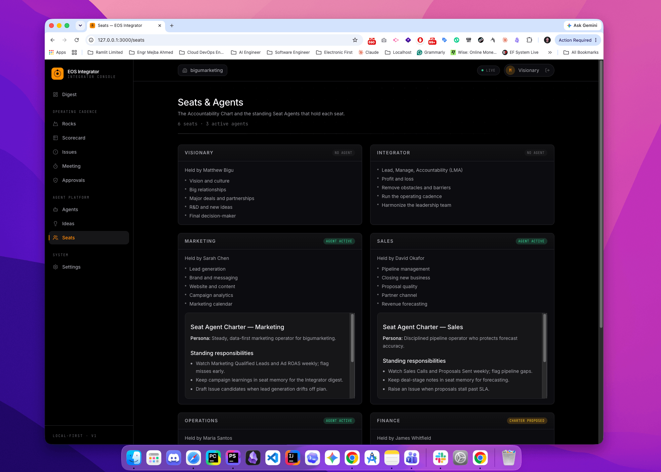Click the Chrome profile avatar
Viewport: 661px width, 472px height.
pyautogui.click(x=547, y=40)
